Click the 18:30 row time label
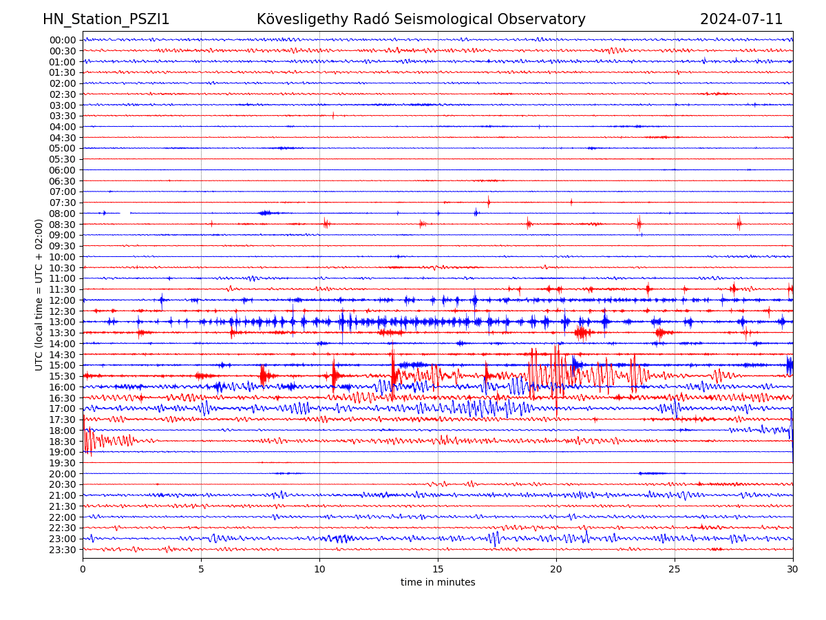 [63, 442]
